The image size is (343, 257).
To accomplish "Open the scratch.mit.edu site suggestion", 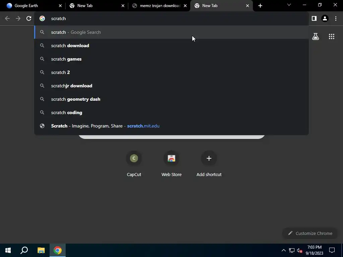I will pos(171,126).
